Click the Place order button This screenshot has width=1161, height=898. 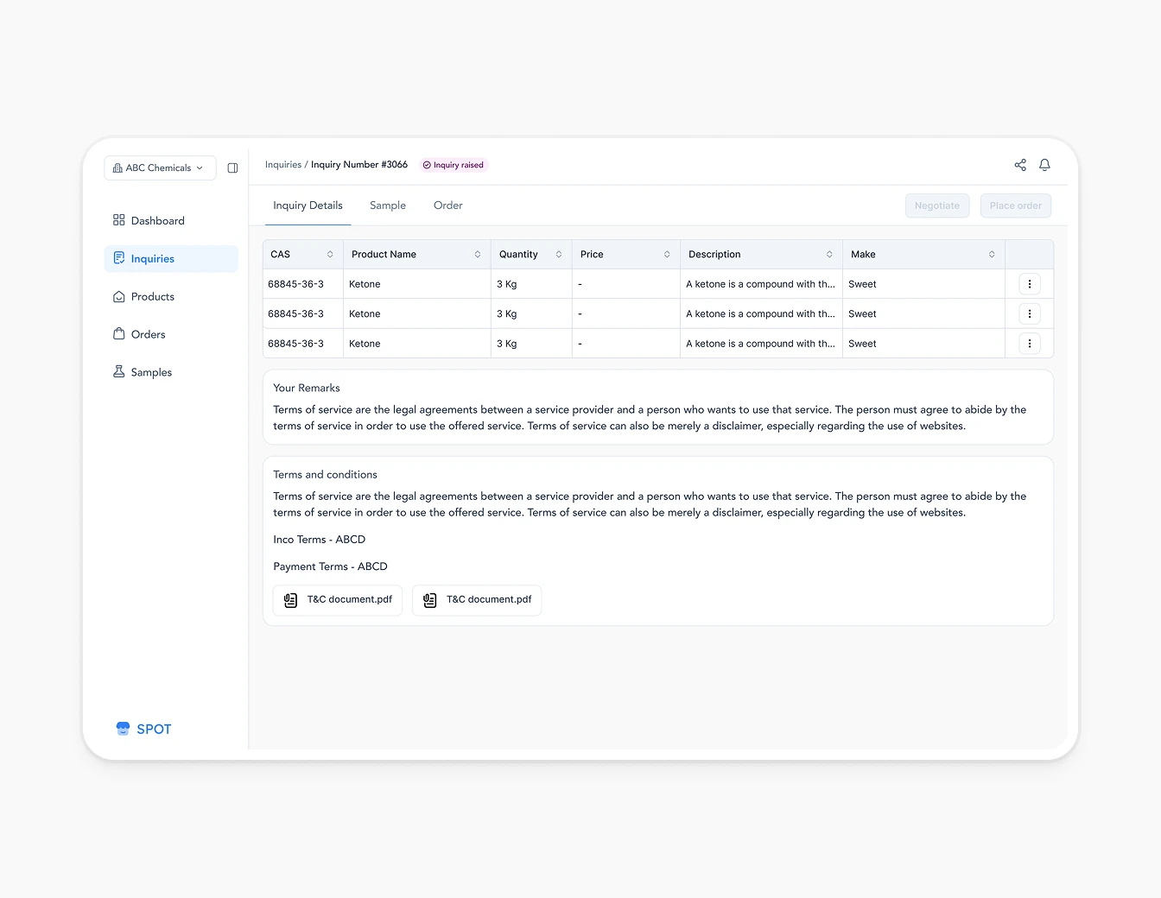click(1015, 206)
